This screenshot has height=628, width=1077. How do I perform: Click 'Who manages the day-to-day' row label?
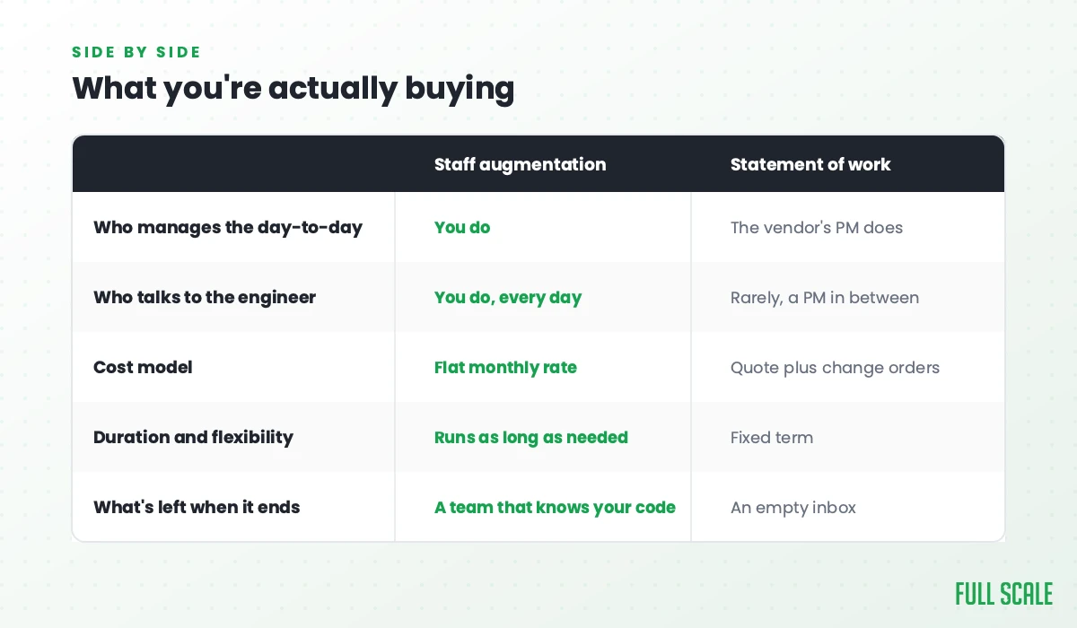point(228,228)
